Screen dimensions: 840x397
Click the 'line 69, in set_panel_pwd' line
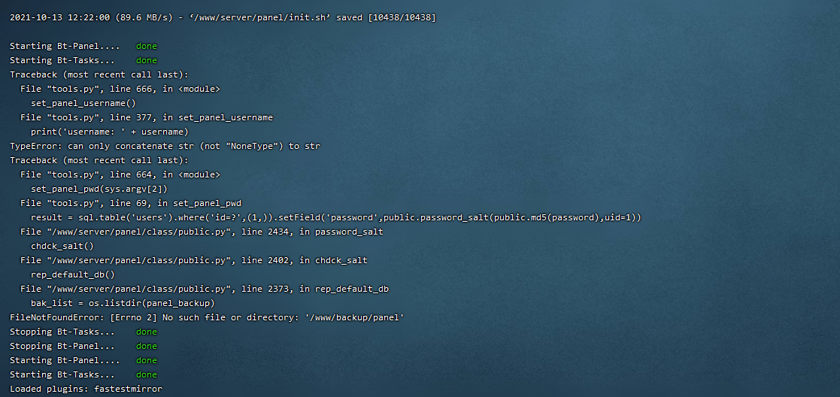click(x=131, y=203)
